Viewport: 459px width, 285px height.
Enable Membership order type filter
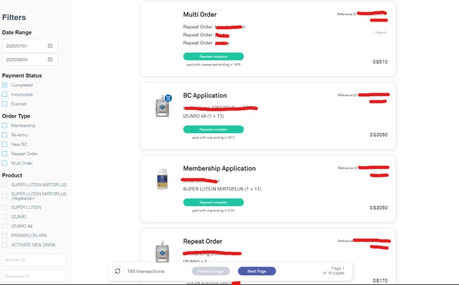(x=5, y=125)
